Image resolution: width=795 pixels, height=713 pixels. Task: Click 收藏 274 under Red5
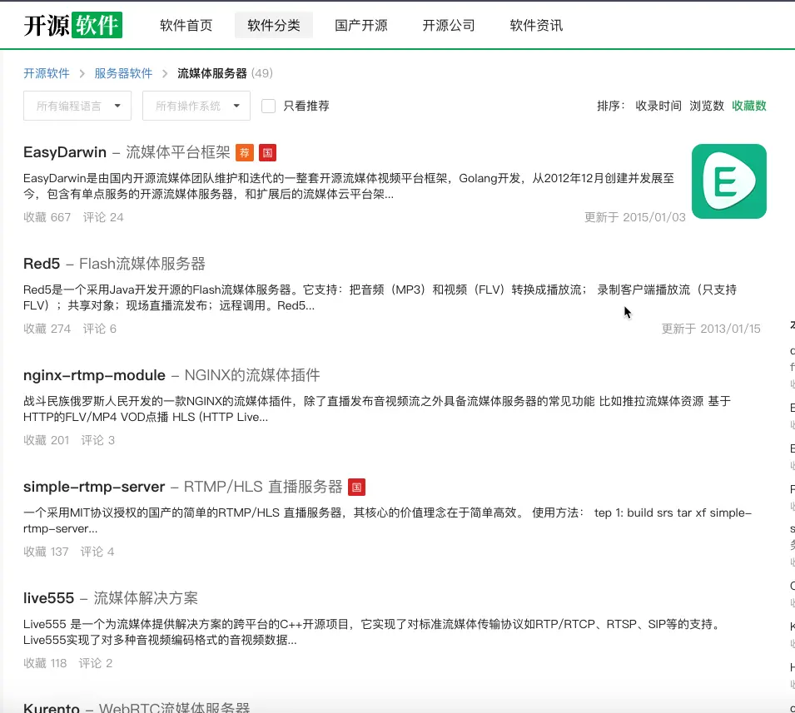(x=47, y=329)
